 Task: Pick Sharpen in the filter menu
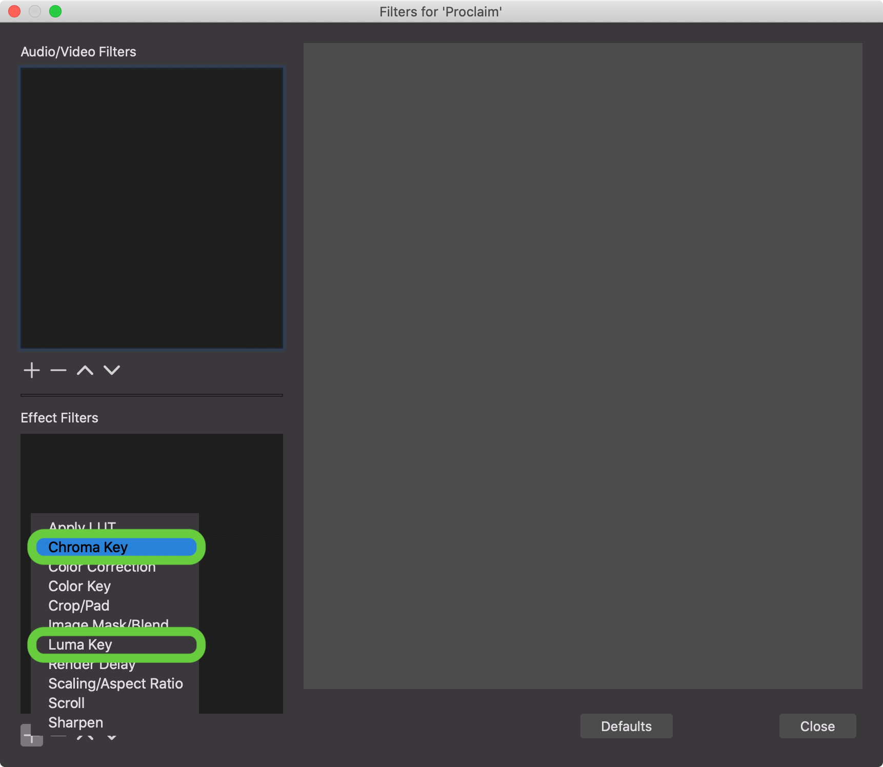(x=76, y=722)
